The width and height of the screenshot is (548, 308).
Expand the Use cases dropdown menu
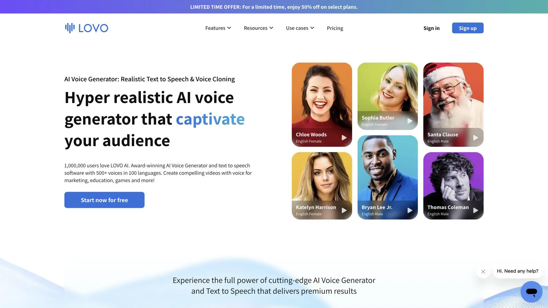point(300,28)
